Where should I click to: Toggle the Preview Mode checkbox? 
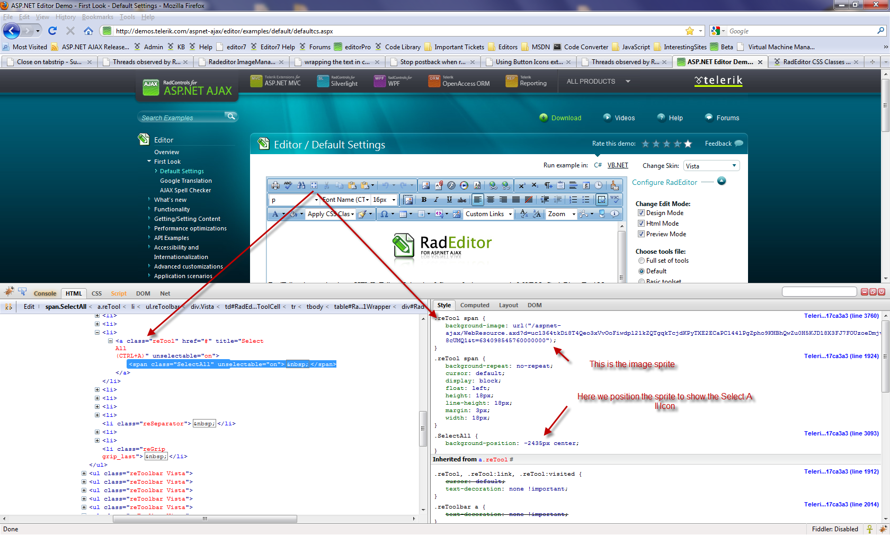[641, 234]
